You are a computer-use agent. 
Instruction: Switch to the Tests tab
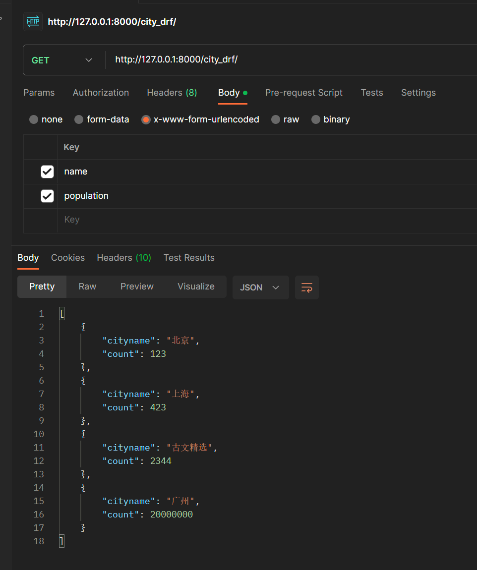(x=372, y=92)
